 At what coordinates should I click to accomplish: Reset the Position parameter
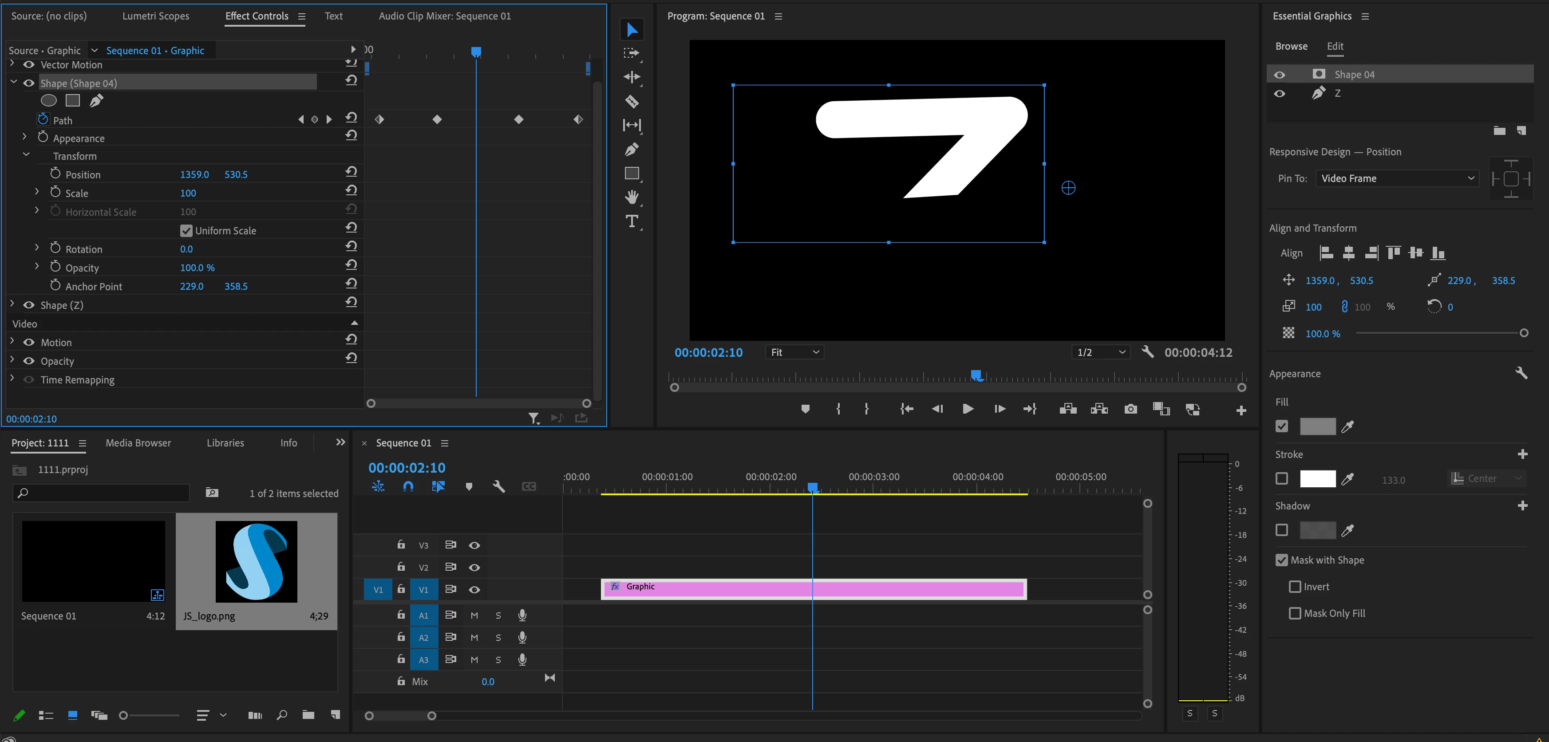coord(351,172)
